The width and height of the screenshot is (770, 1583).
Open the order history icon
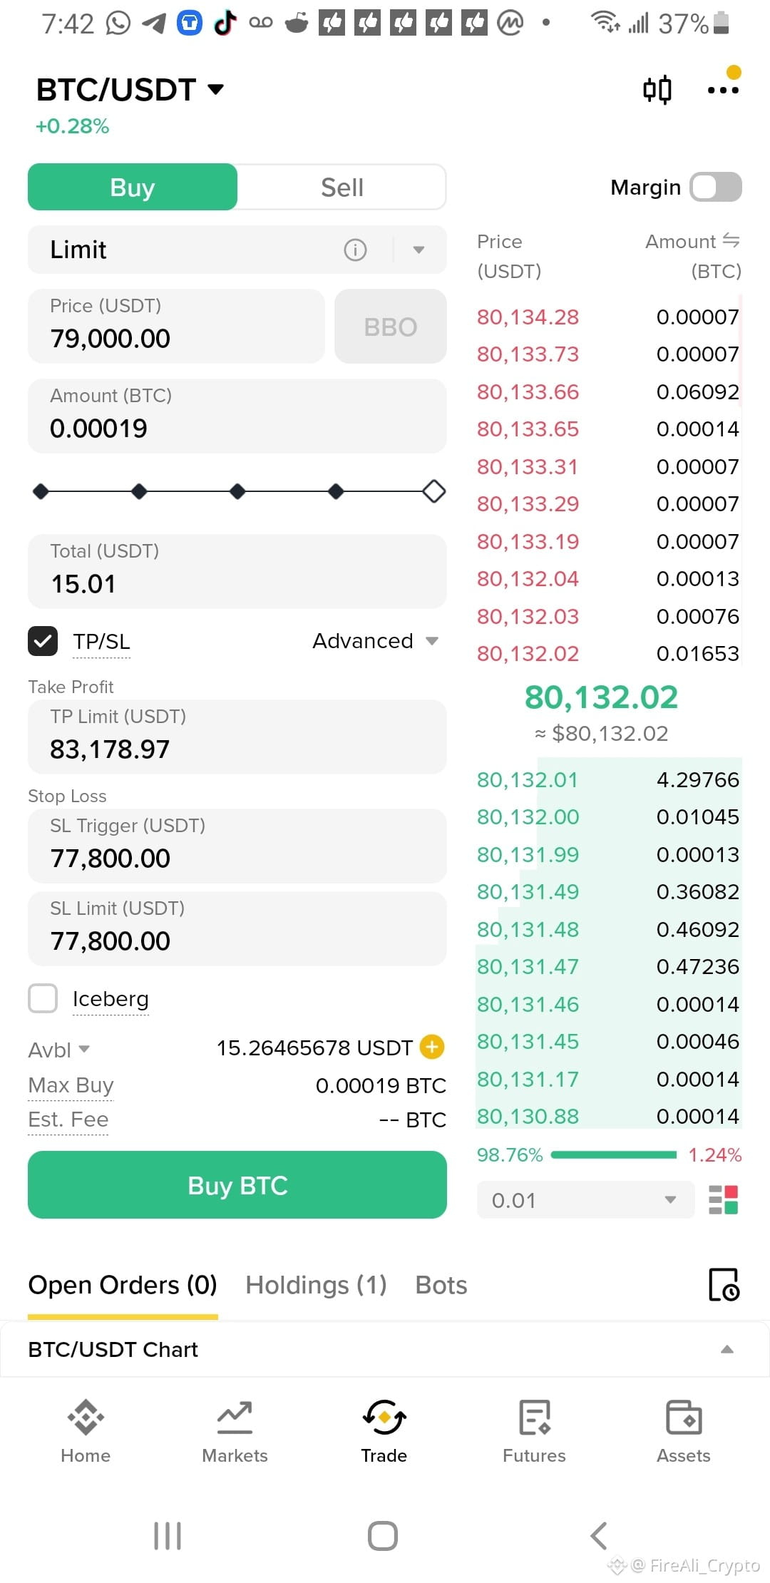tap(724, 1284)
